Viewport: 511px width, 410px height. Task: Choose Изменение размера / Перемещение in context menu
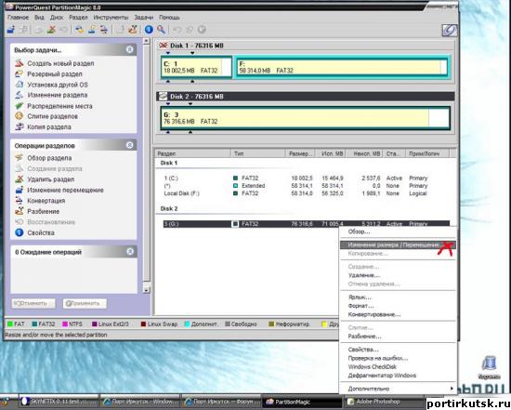[x=398, y=245]
